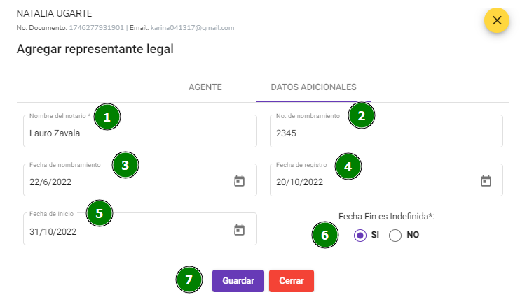Click the Fecha de Inicio date value

(53, 231)
